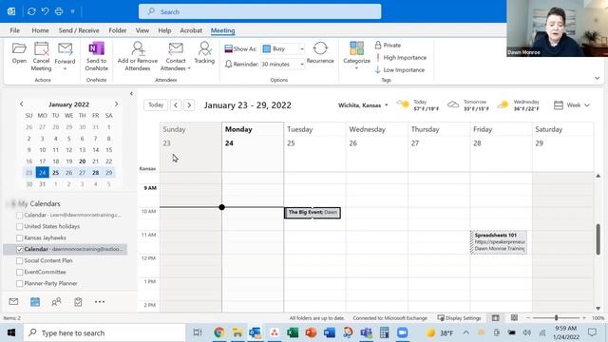Viewport: 608px width, 342px height.
Task: Check the EventCommittee calendar
Action: 19,273
